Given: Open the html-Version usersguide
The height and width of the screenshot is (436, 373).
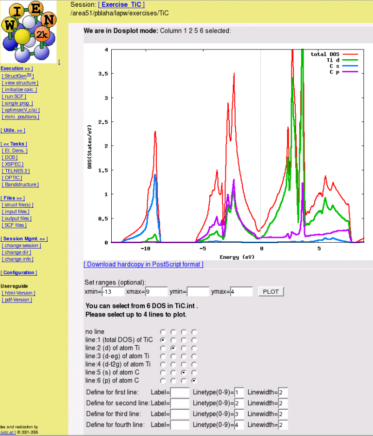Looking at the screenshot, I should [18, 293].
